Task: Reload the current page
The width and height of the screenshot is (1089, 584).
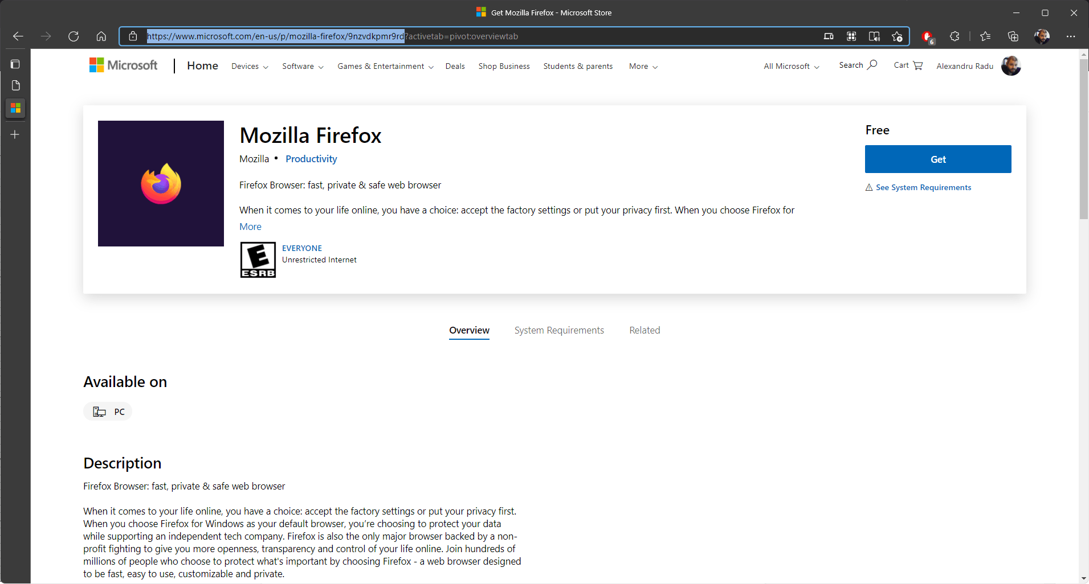Action: coord(74,36)
